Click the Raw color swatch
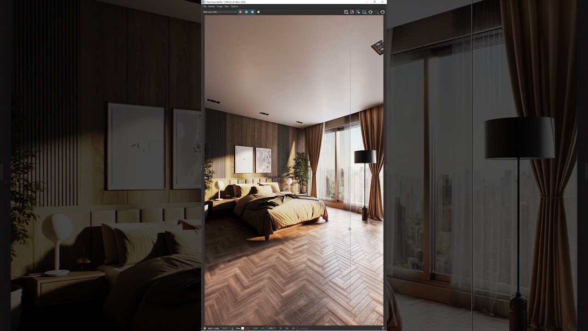The width and height of the screenshot is (588, 331). click(x=243, y=328)
